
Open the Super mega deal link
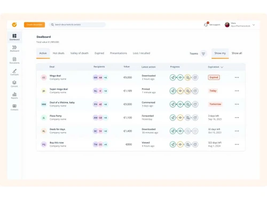[59, 89]
